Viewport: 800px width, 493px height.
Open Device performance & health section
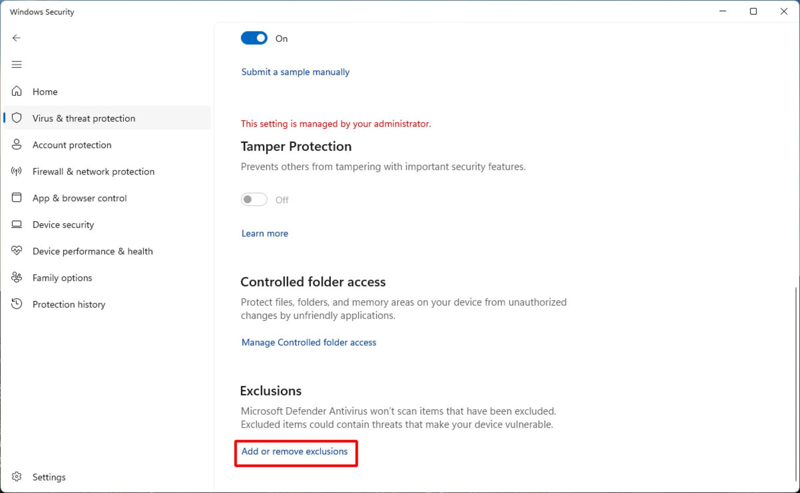click(107, 251)
